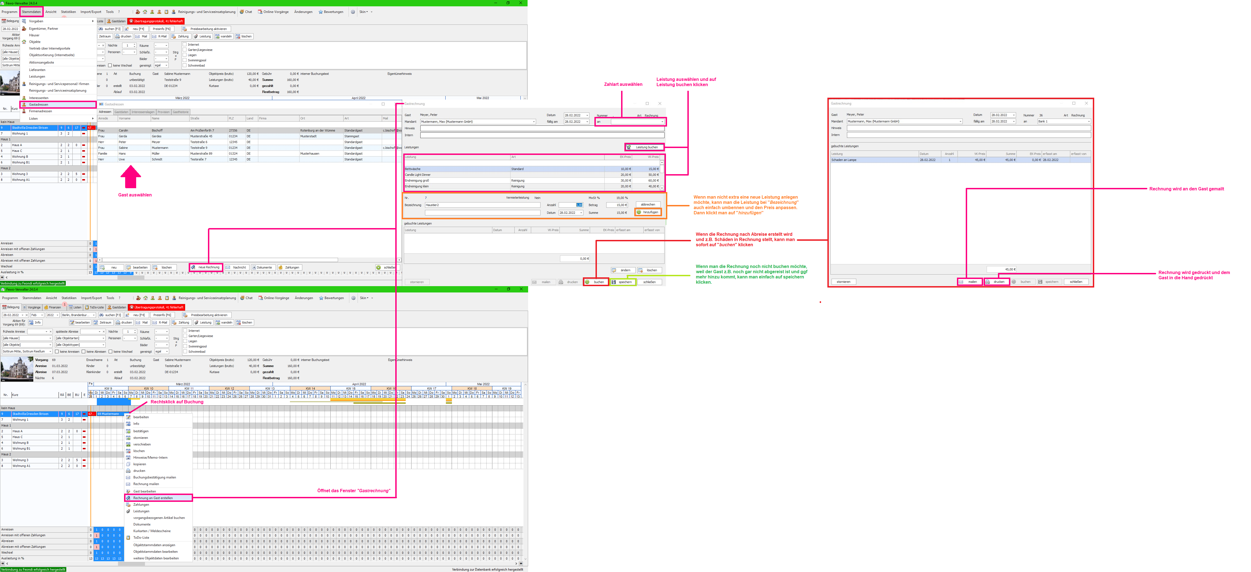
Task: Click abbrechen in the Gastrechnung dialog
Action: pyautogui.click(x=648, y=204)
